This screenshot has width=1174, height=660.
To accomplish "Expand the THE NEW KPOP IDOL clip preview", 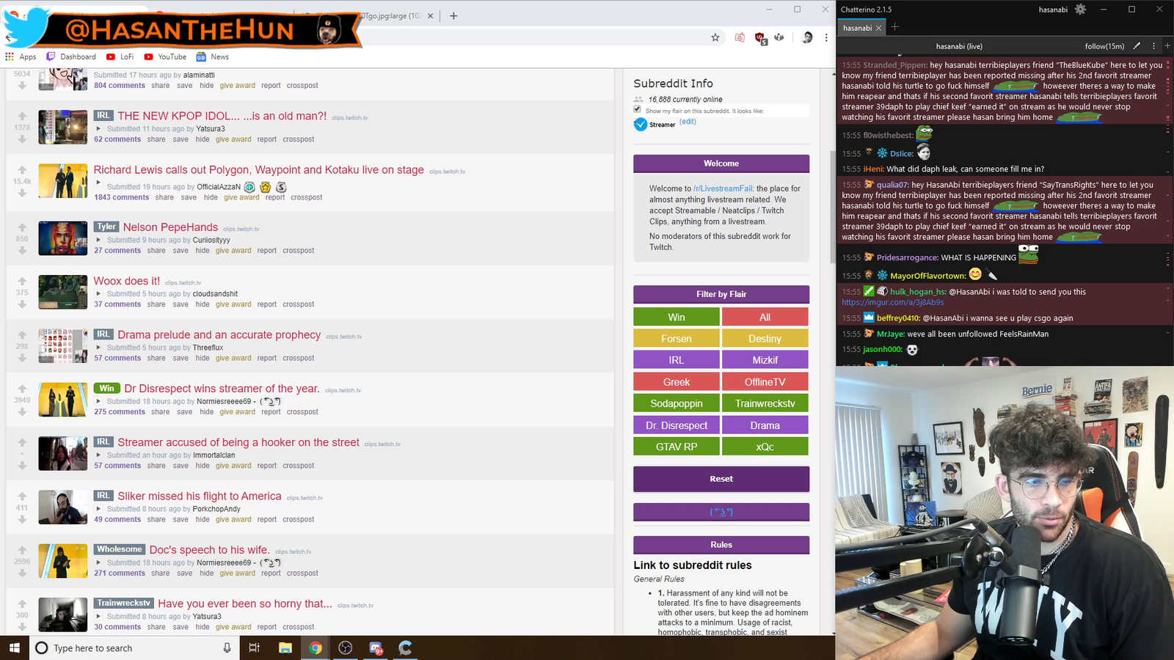I will pos(98,129).
